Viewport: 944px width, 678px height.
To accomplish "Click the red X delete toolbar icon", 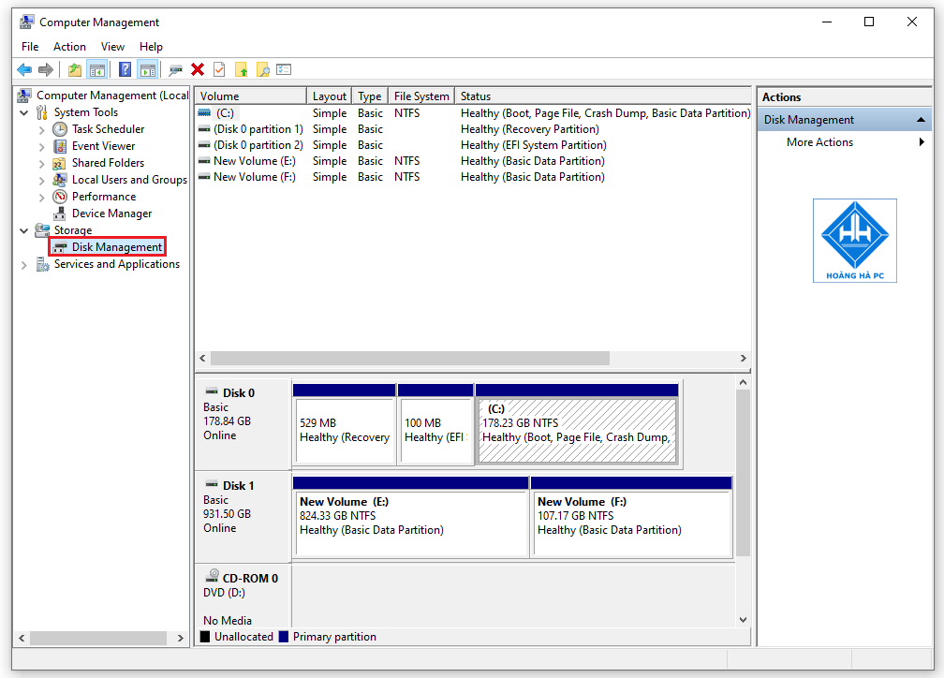I will pos(197,69).
